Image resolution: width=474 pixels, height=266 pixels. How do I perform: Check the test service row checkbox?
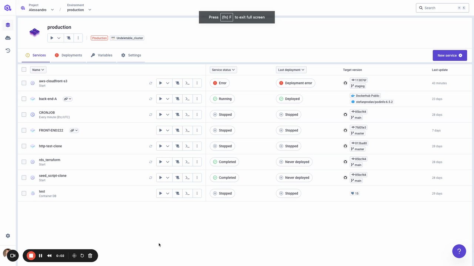24,193
